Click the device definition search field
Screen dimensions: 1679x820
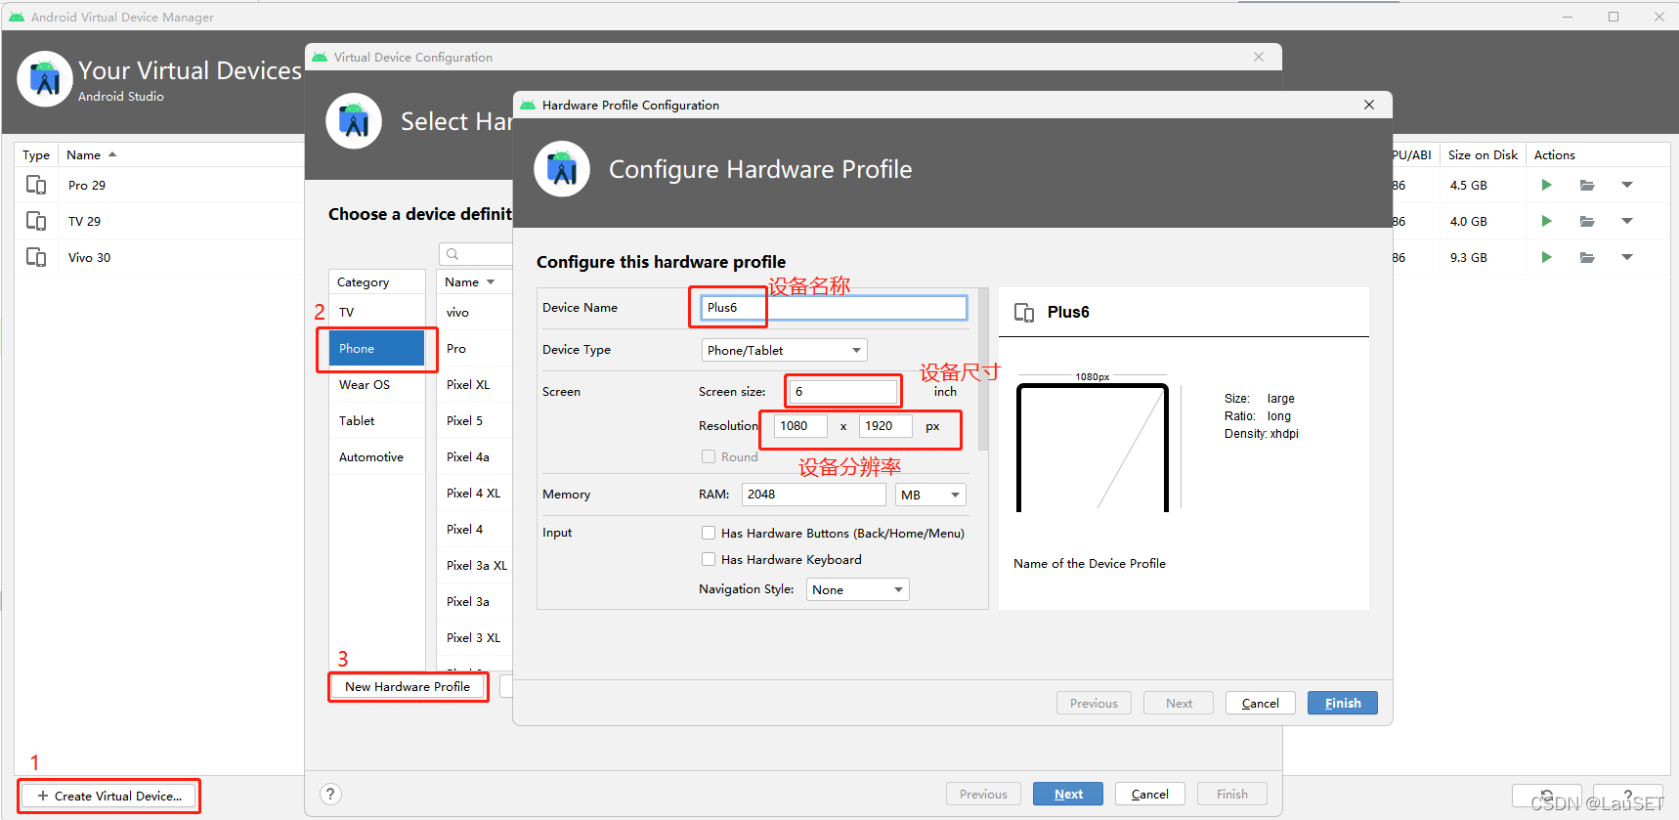pyautogui.click(x=476, y=254)
